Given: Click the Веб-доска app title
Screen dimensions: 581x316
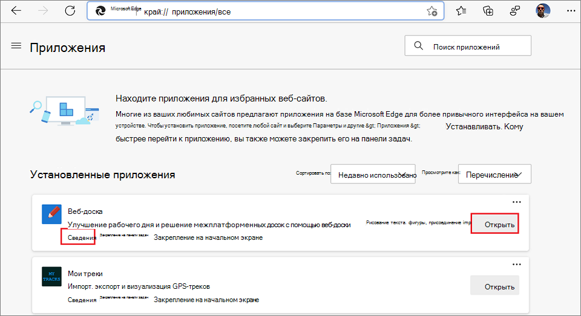Looking at the screenshot, I should (85, 211).
